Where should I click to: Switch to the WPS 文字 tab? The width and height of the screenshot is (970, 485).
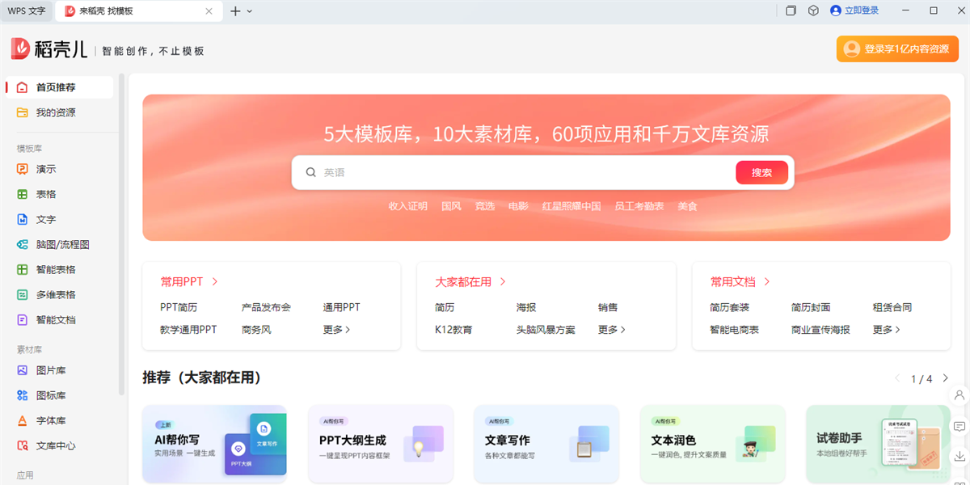(26, 11)
